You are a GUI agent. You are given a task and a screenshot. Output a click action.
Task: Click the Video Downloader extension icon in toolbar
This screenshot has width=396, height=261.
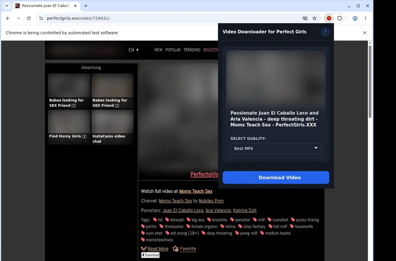tap(329, 19)
